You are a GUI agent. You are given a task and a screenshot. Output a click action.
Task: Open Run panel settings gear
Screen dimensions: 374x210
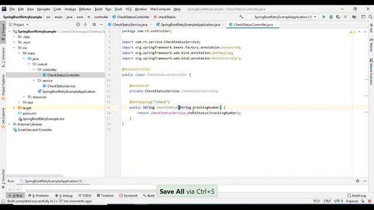358,181
